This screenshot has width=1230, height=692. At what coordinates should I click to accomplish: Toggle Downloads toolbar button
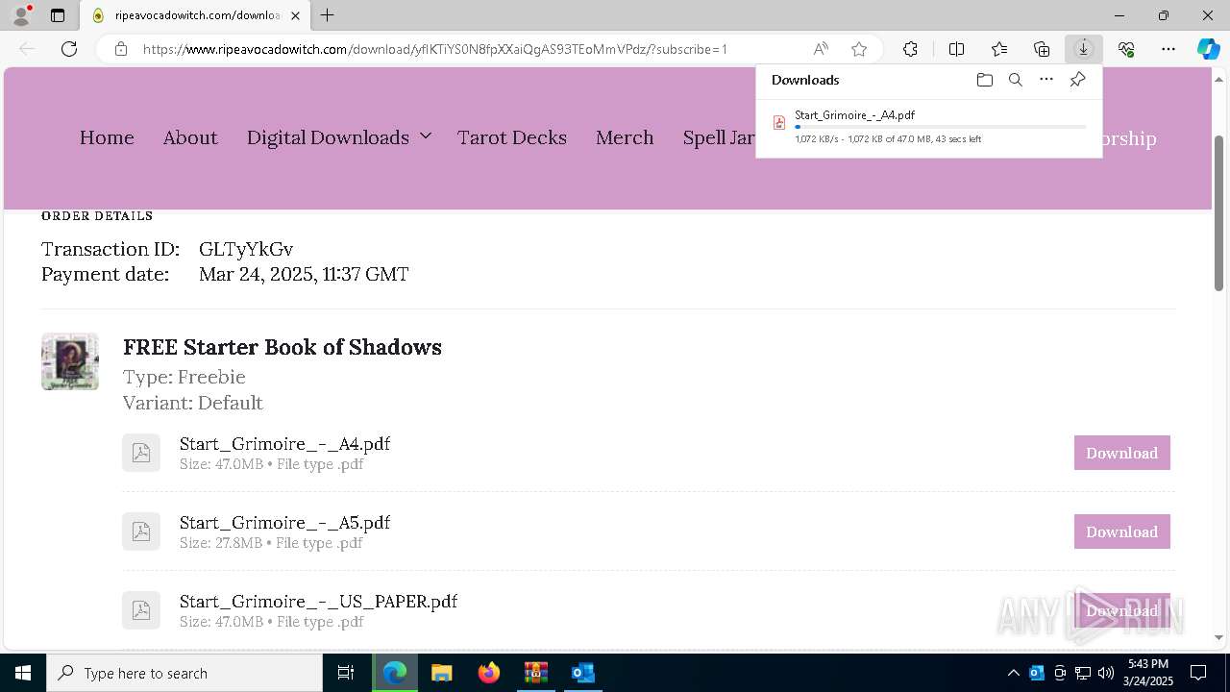pyautogui.click(x=1084, y=49)
